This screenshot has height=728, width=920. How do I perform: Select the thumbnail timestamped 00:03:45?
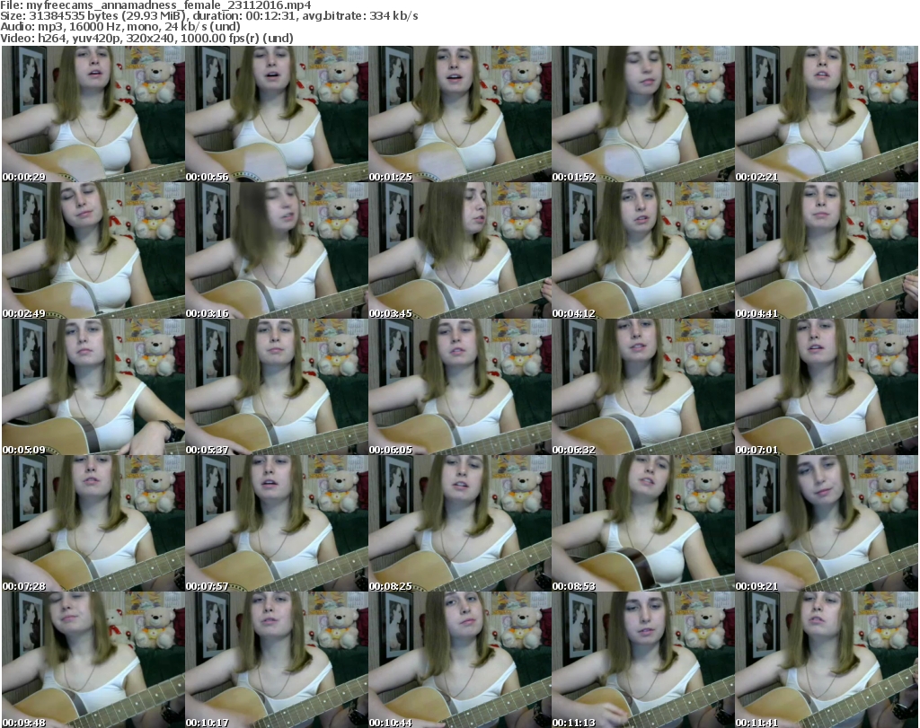pos(459,250)
